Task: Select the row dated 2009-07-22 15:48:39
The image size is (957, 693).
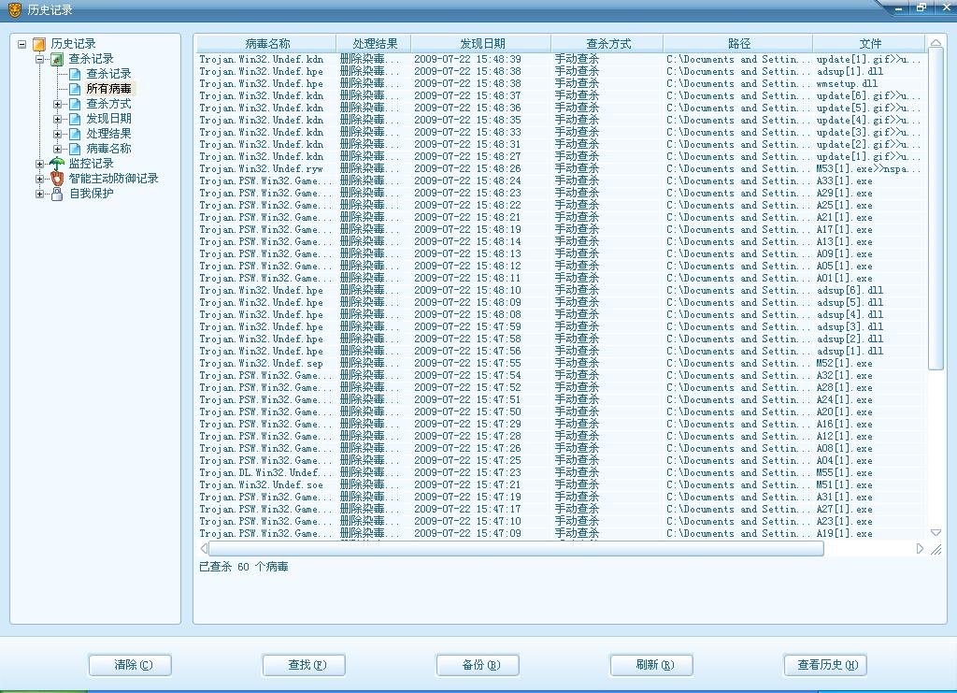Action: pos(561,59)
